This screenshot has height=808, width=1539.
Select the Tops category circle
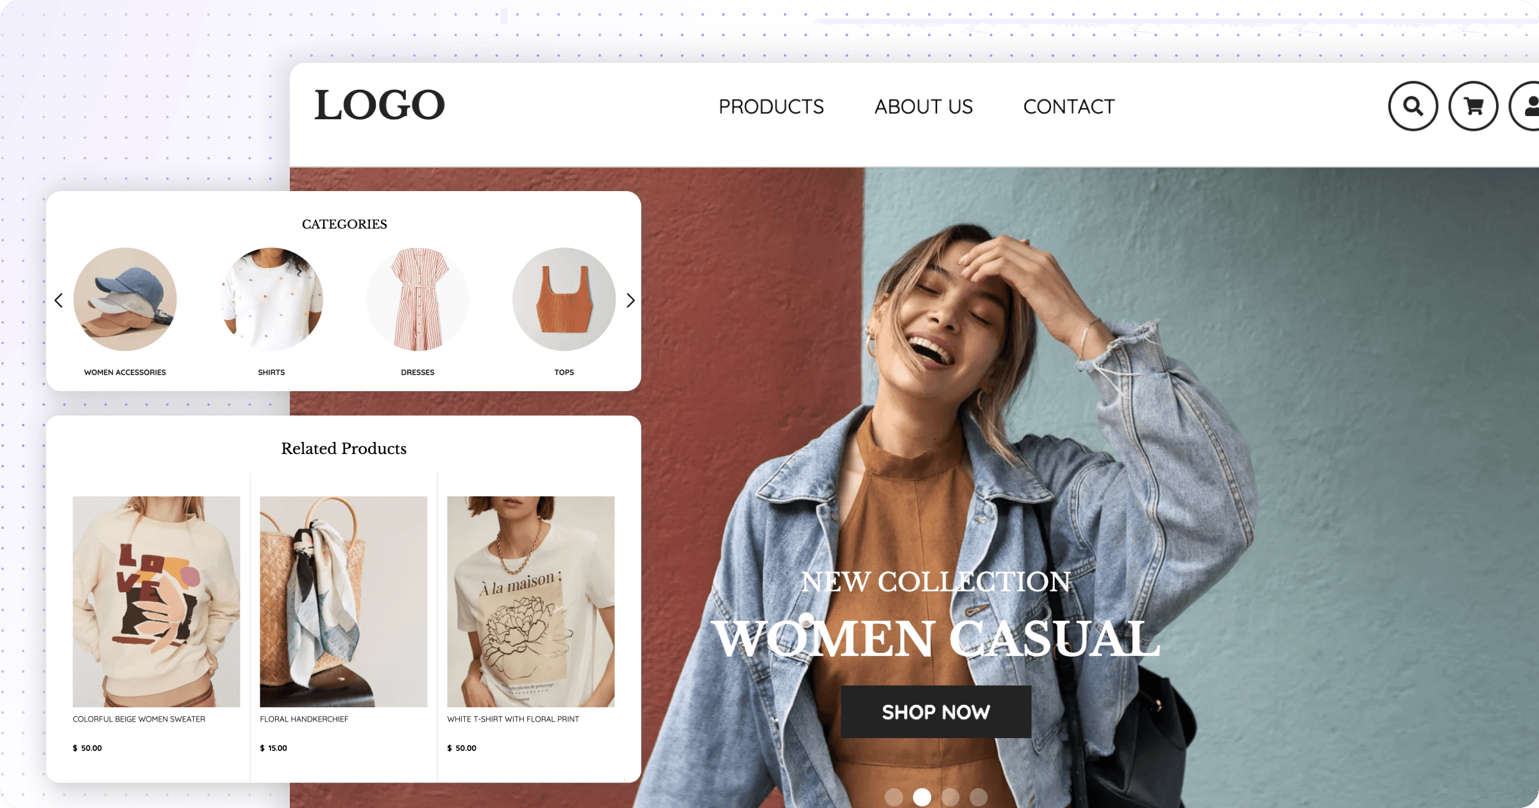point(563,300)
